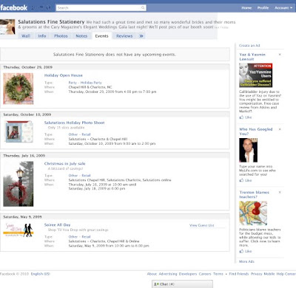Open the Advertising footer link
The image size is (296, 288).
168,274
